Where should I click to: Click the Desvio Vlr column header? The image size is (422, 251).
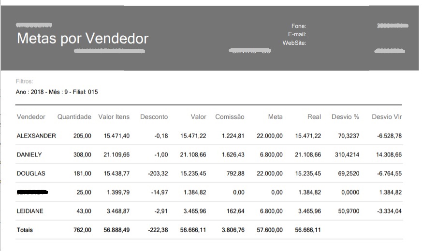pos(387,117)
